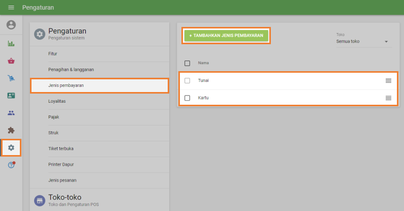The height and width of the screenshot is (211, 404).
Task: Check the Tunai payment type checkbox
Action: pos(187,80)
